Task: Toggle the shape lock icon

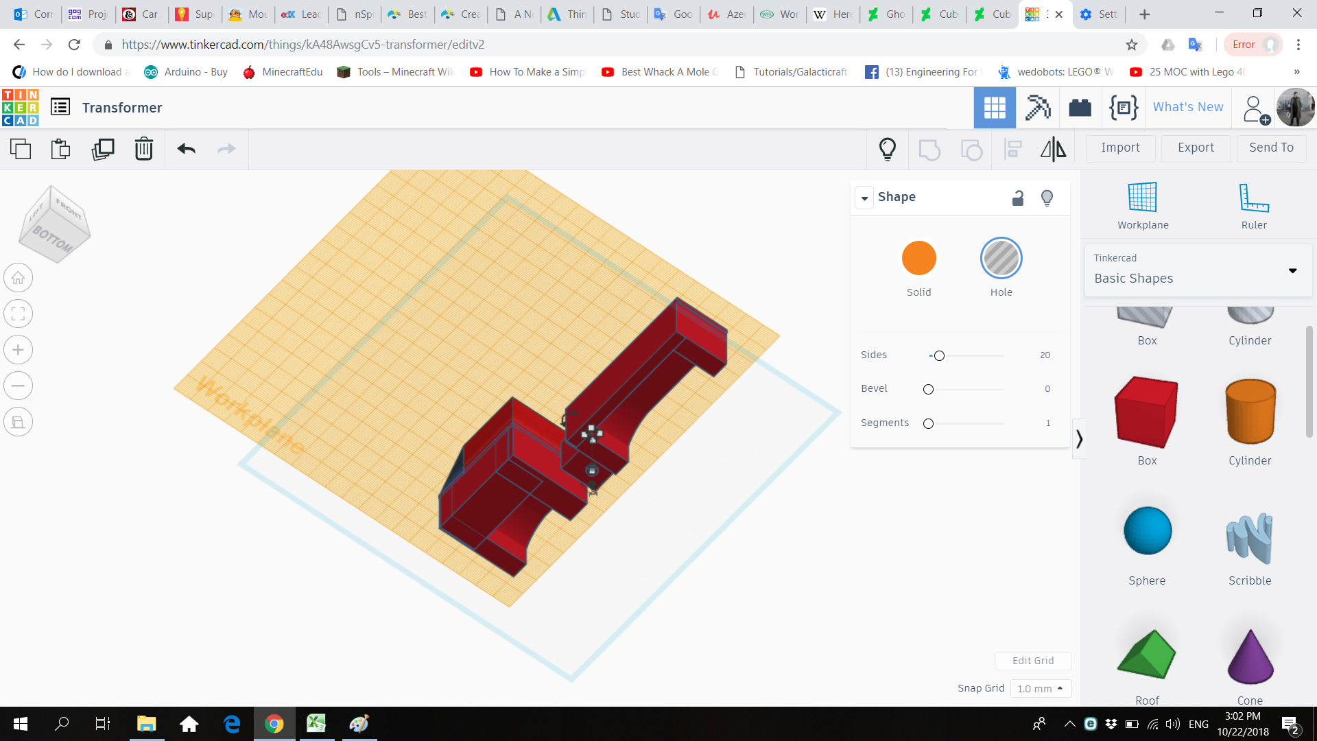Action: tap(1018, 198)
